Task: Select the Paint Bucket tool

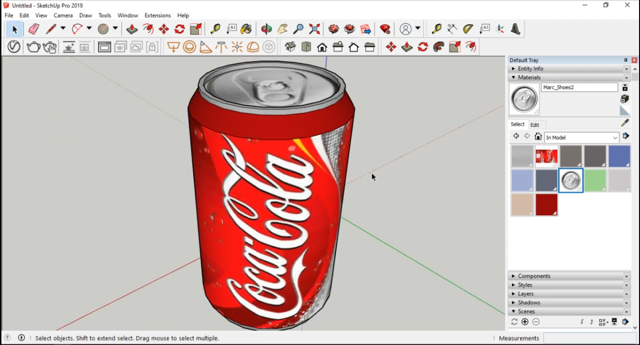Action: point(246,29)
